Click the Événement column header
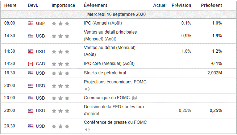The image size is (237, 135). [x=96, y=5]
